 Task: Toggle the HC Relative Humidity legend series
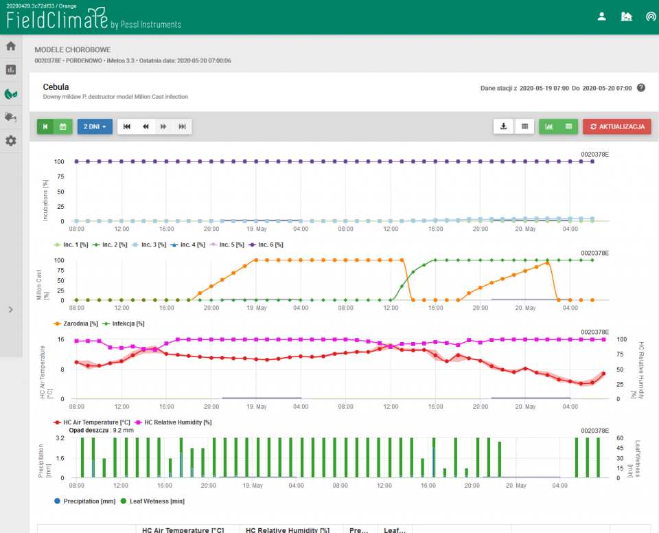[173, 422]
